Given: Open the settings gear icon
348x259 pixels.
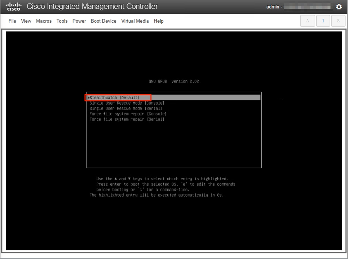Looking at the screenshot, I should (x=339, y=7).
